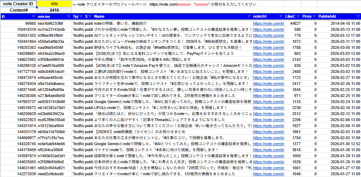Follow the note URL link for ID 148622083
Viewport: 361px width, 177px height.
tap(268, 59)
